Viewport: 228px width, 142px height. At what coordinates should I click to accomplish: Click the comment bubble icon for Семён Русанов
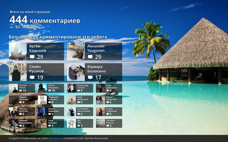[32, 77]
